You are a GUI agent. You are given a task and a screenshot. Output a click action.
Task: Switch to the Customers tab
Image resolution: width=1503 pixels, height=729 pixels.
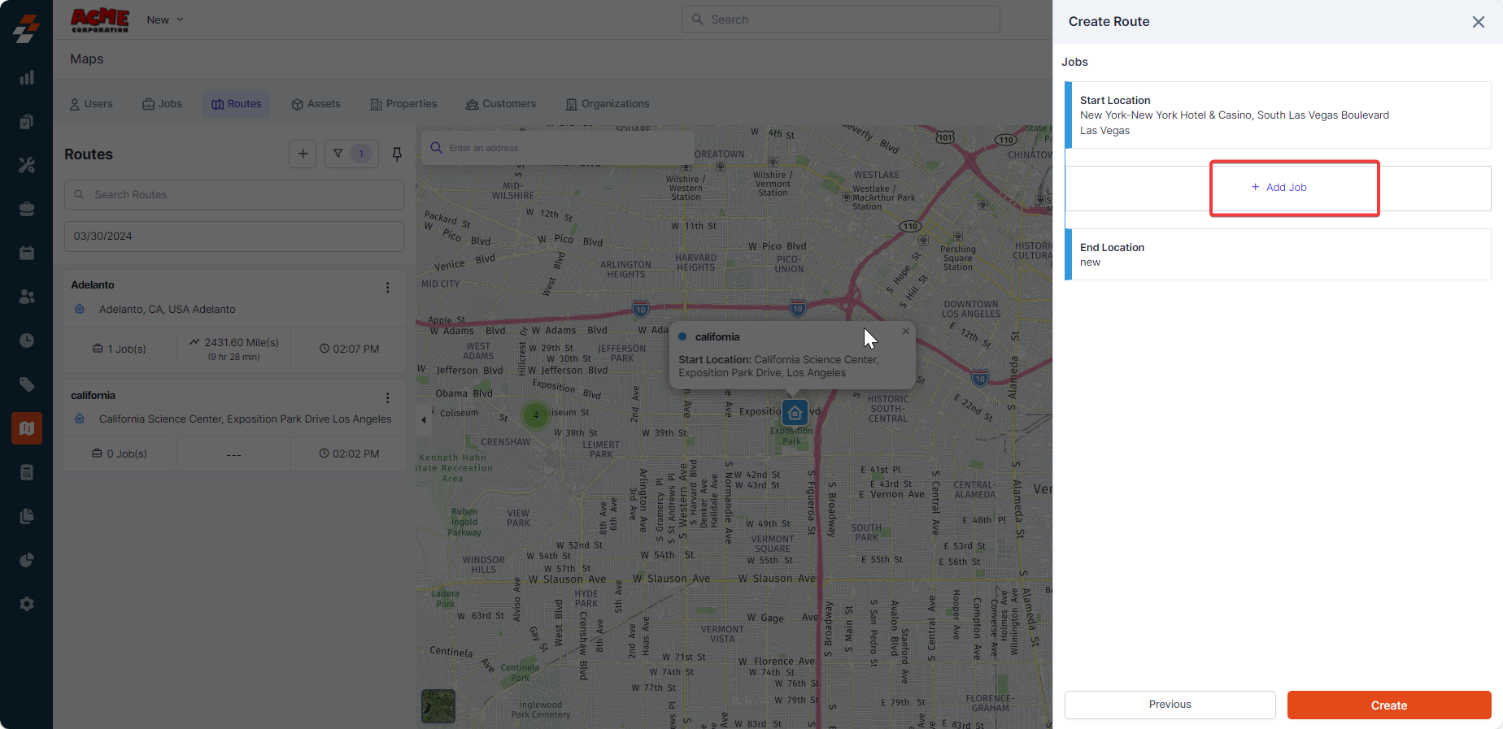click(x=501, y=104)
